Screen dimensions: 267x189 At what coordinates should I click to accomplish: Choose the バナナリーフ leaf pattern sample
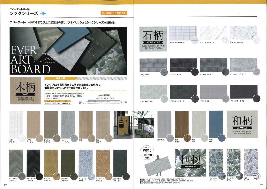click(x=251, y=163)
